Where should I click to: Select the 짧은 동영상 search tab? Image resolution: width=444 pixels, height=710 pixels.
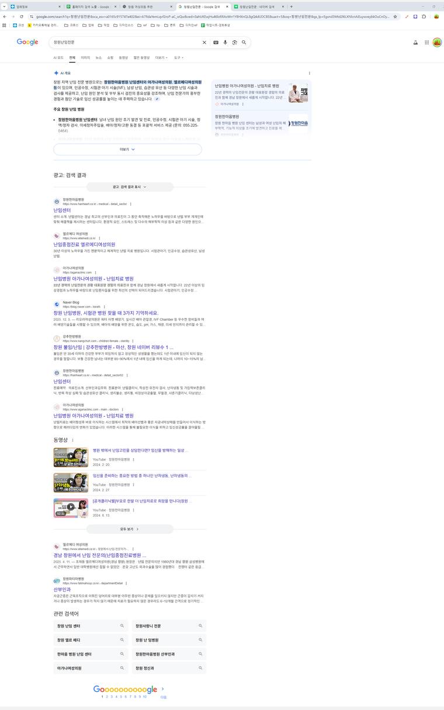(141, 58)
